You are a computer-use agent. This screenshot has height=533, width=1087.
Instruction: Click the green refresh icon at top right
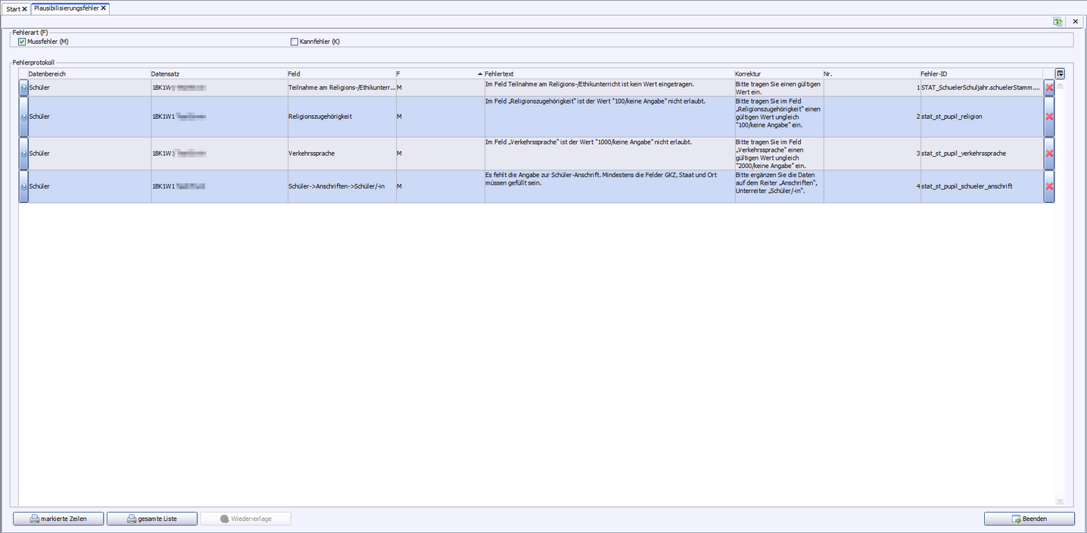click(1057, 21)
